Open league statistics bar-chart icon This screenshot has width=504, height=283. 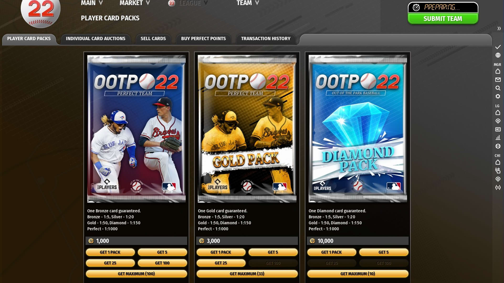tap(498, 138)
